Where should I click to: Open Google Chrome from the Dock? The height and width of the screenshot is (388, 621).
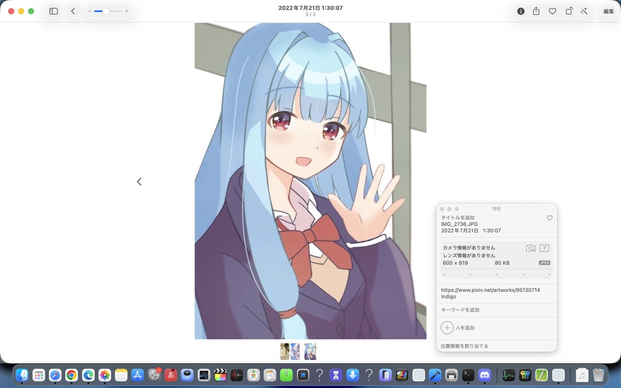tap(71, 375)
